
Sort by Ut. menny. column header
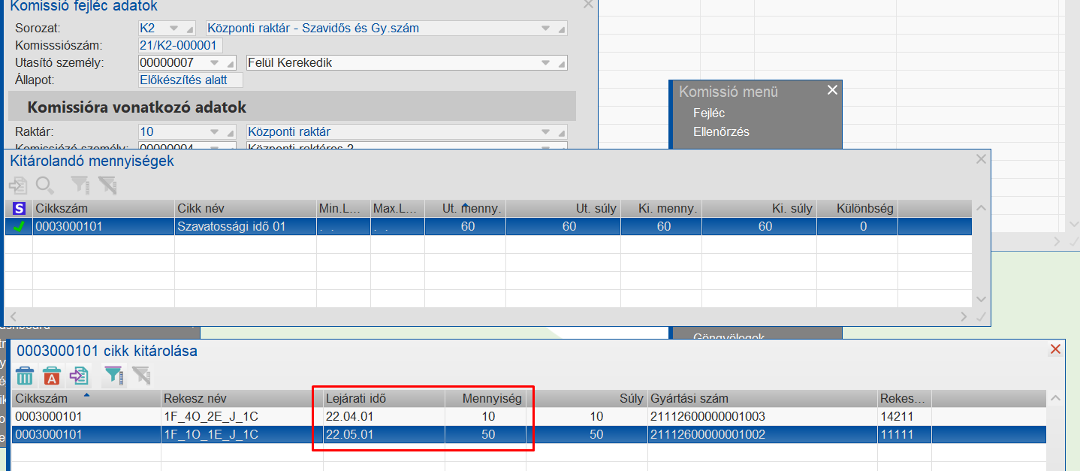(x=466, y=208)
